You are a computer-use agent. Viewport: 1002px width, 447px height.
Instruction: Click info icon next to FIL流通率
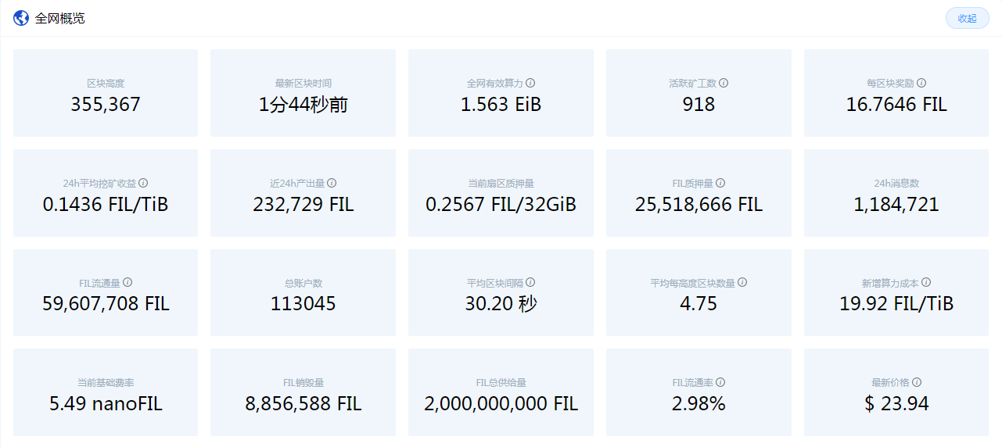tap(720, 383)
